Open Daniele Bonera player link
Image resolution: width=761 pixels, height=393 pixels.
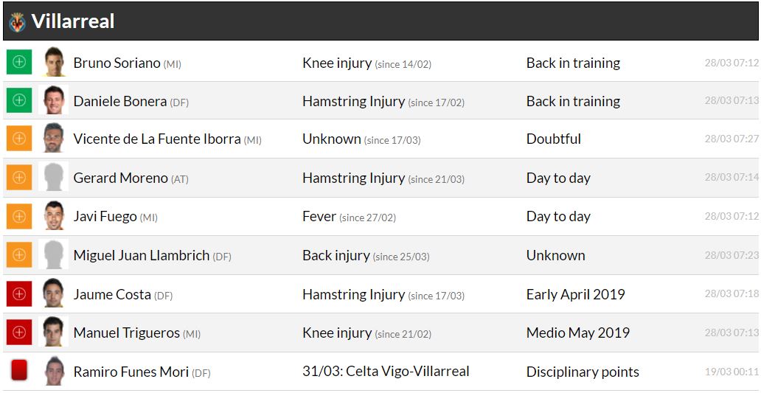tap(120, 101)
